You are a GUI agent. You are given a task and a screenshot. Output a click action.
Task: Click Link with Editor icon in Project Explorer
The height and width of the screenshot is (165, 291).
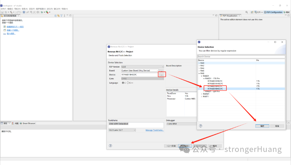point(59,16)
